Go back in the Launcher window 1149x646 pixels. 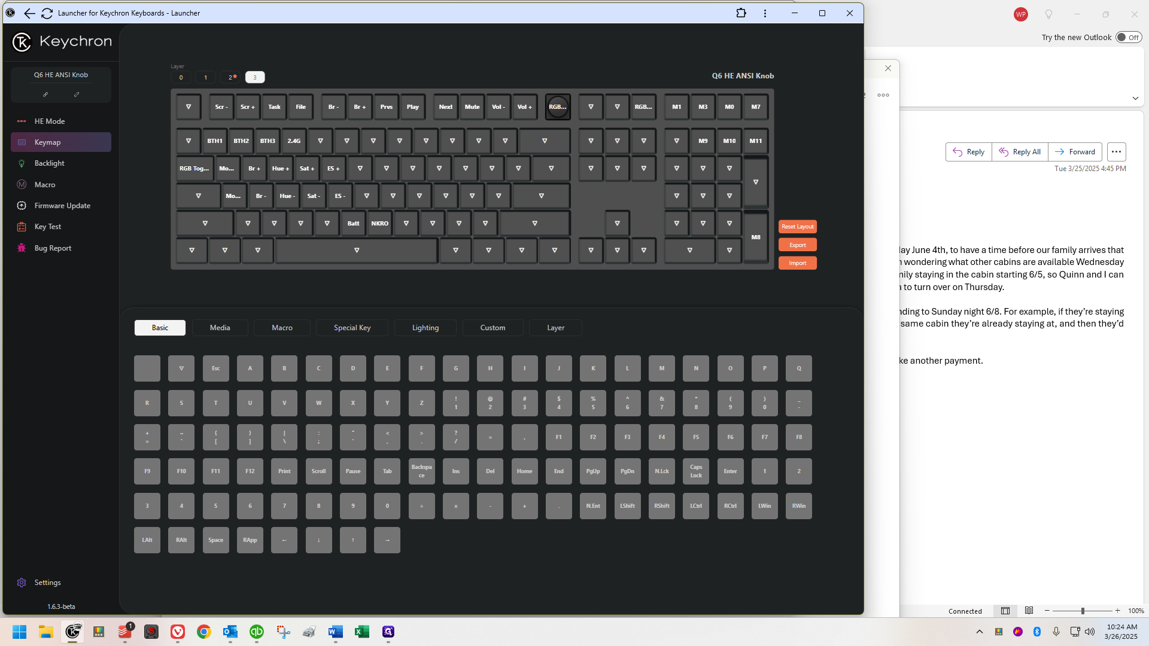(29, 13)
